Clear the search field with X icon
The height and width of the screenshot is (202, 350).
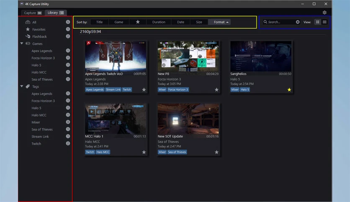click(x=298, y=22)
